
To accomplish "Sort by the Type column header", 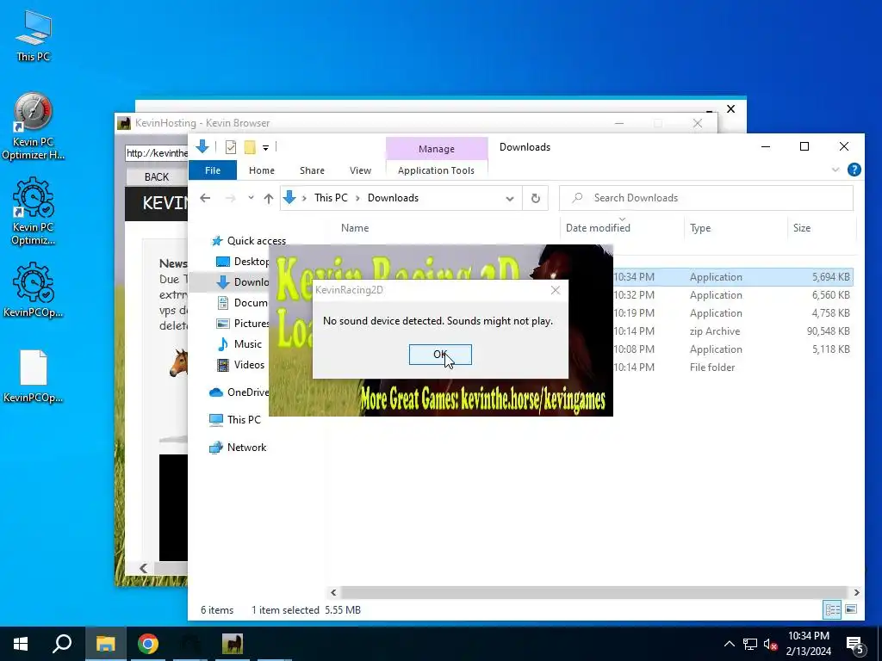I will (x=700, y=227).
